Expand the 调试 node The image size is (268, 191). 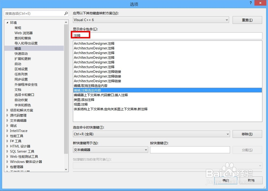click(x=7, y=126)
